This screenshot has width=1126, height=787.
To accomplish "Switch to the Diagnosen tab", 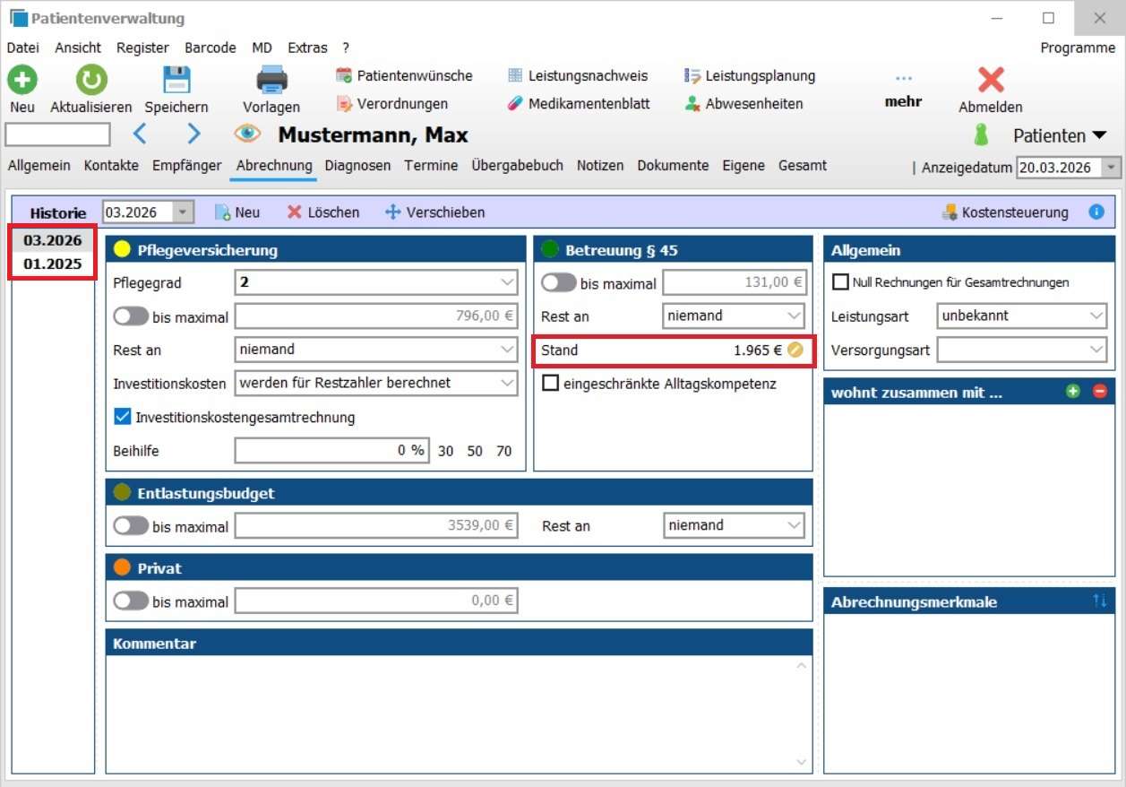I will (x=357, y=165).
